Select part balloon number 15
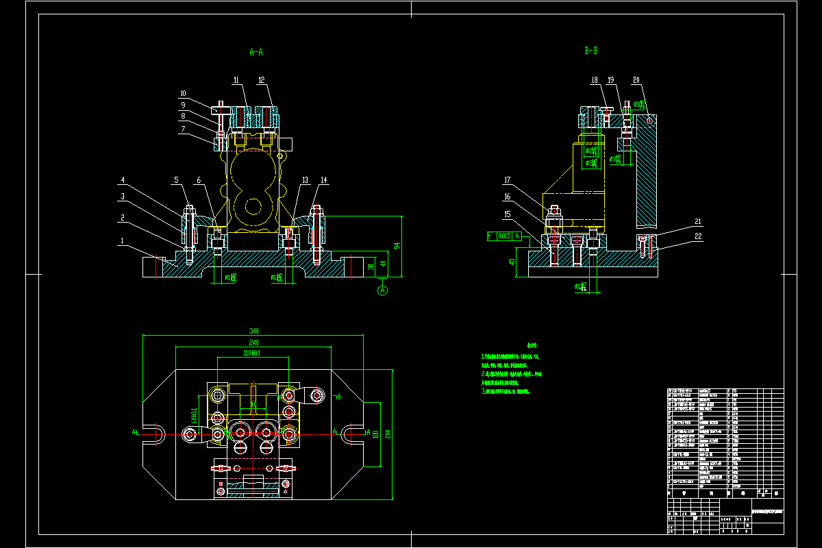The width and height of the screenshot is (822, 548). (x=508, y=214)
